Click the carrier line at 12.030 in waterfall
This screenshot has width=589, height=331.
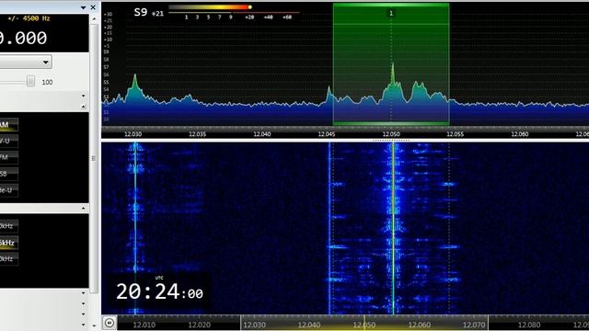click(x=135, y=228)
